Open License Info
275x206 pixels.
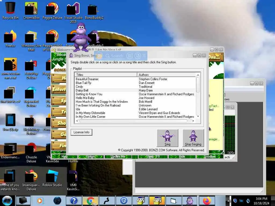81,132
